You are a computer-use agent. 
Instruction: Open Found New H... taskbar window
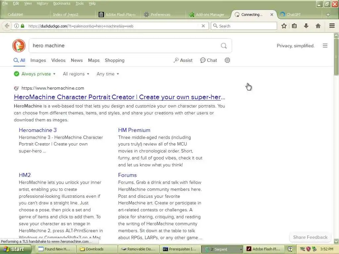click(x=55, y=249)
